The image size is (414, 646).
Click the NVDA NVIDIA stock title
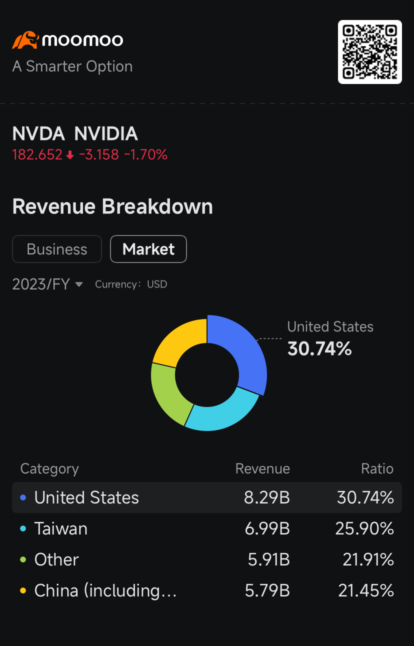point(75,134)
